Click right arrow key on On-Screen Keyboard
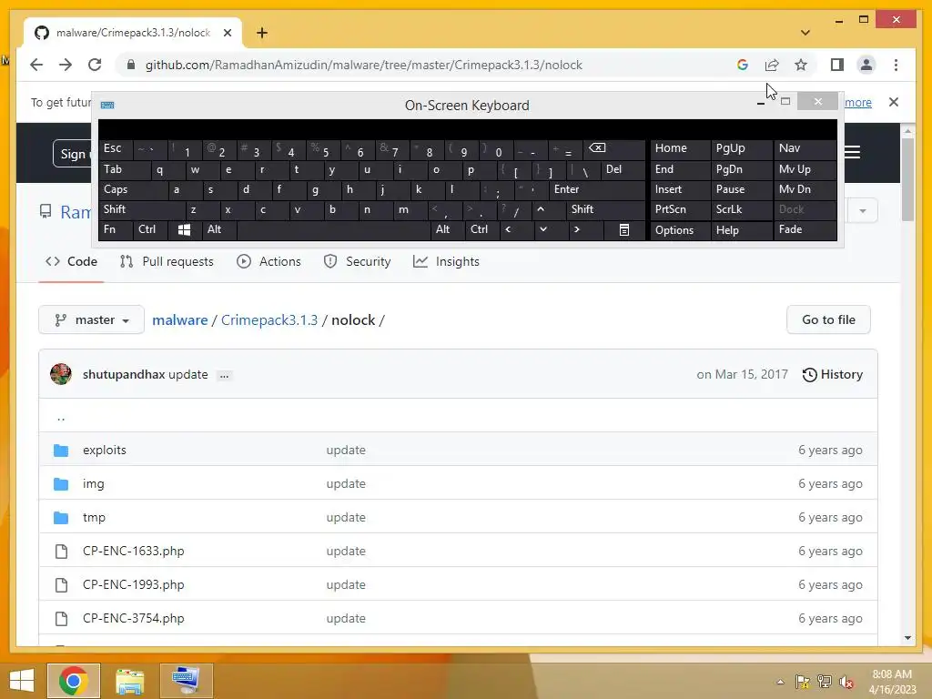Viewport: 932px width, 699px height. click(576, 229)
